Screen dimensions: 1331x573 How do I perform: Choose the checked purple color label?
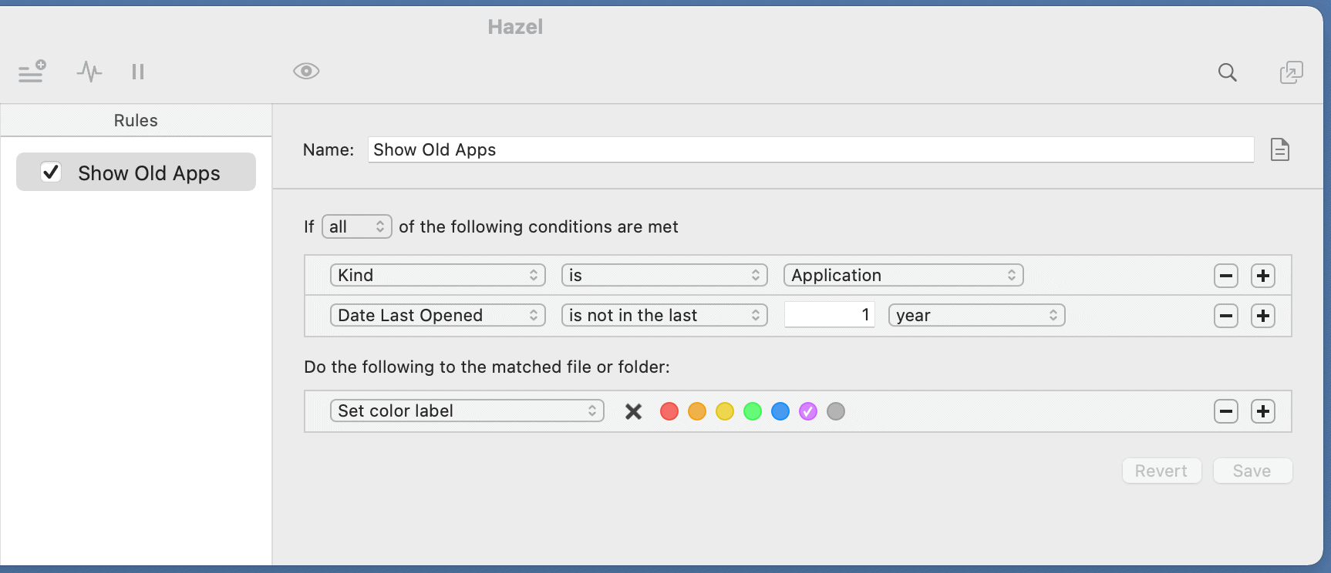click(808, 411)
